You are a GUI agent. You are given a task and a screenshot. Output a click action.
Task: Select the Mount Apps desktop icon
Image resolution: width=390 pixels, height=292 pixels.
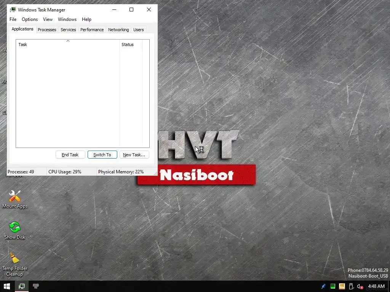15,199
